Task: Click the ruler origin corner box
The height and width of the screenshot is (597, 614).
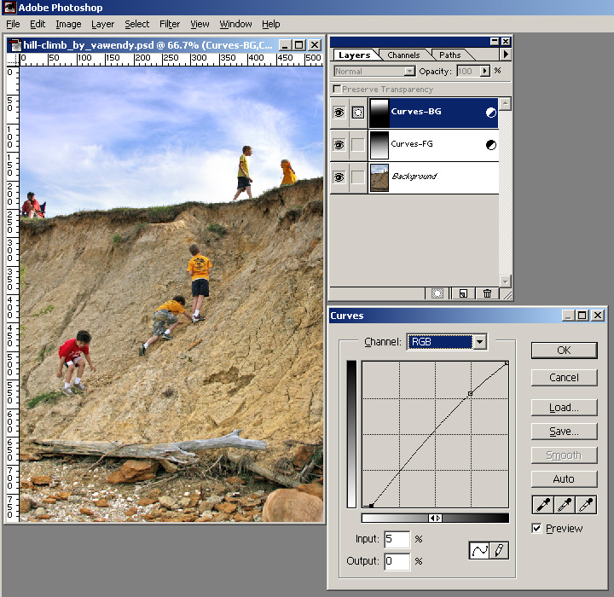Action: click(x=13, y=59)
